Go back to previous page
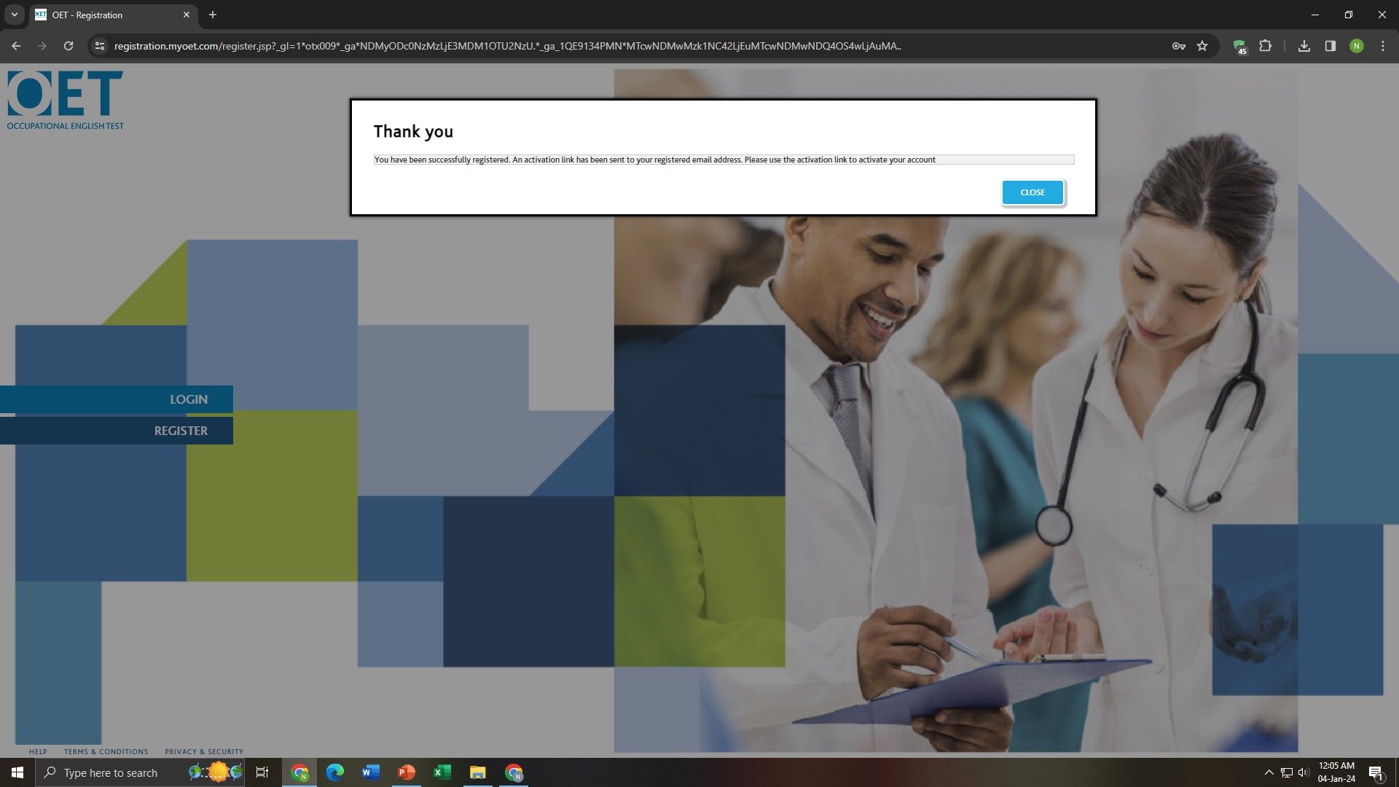The width and height of the screenshot is (1399, 787). (16, 46)
